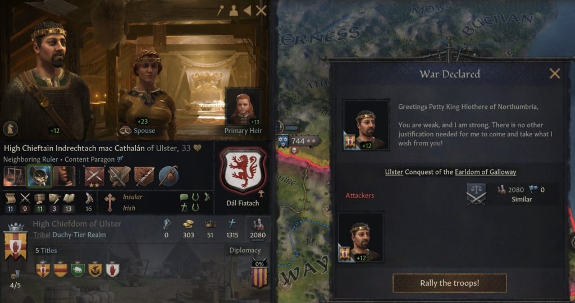Open the Earldom of Galloway link

coord(485,172)
